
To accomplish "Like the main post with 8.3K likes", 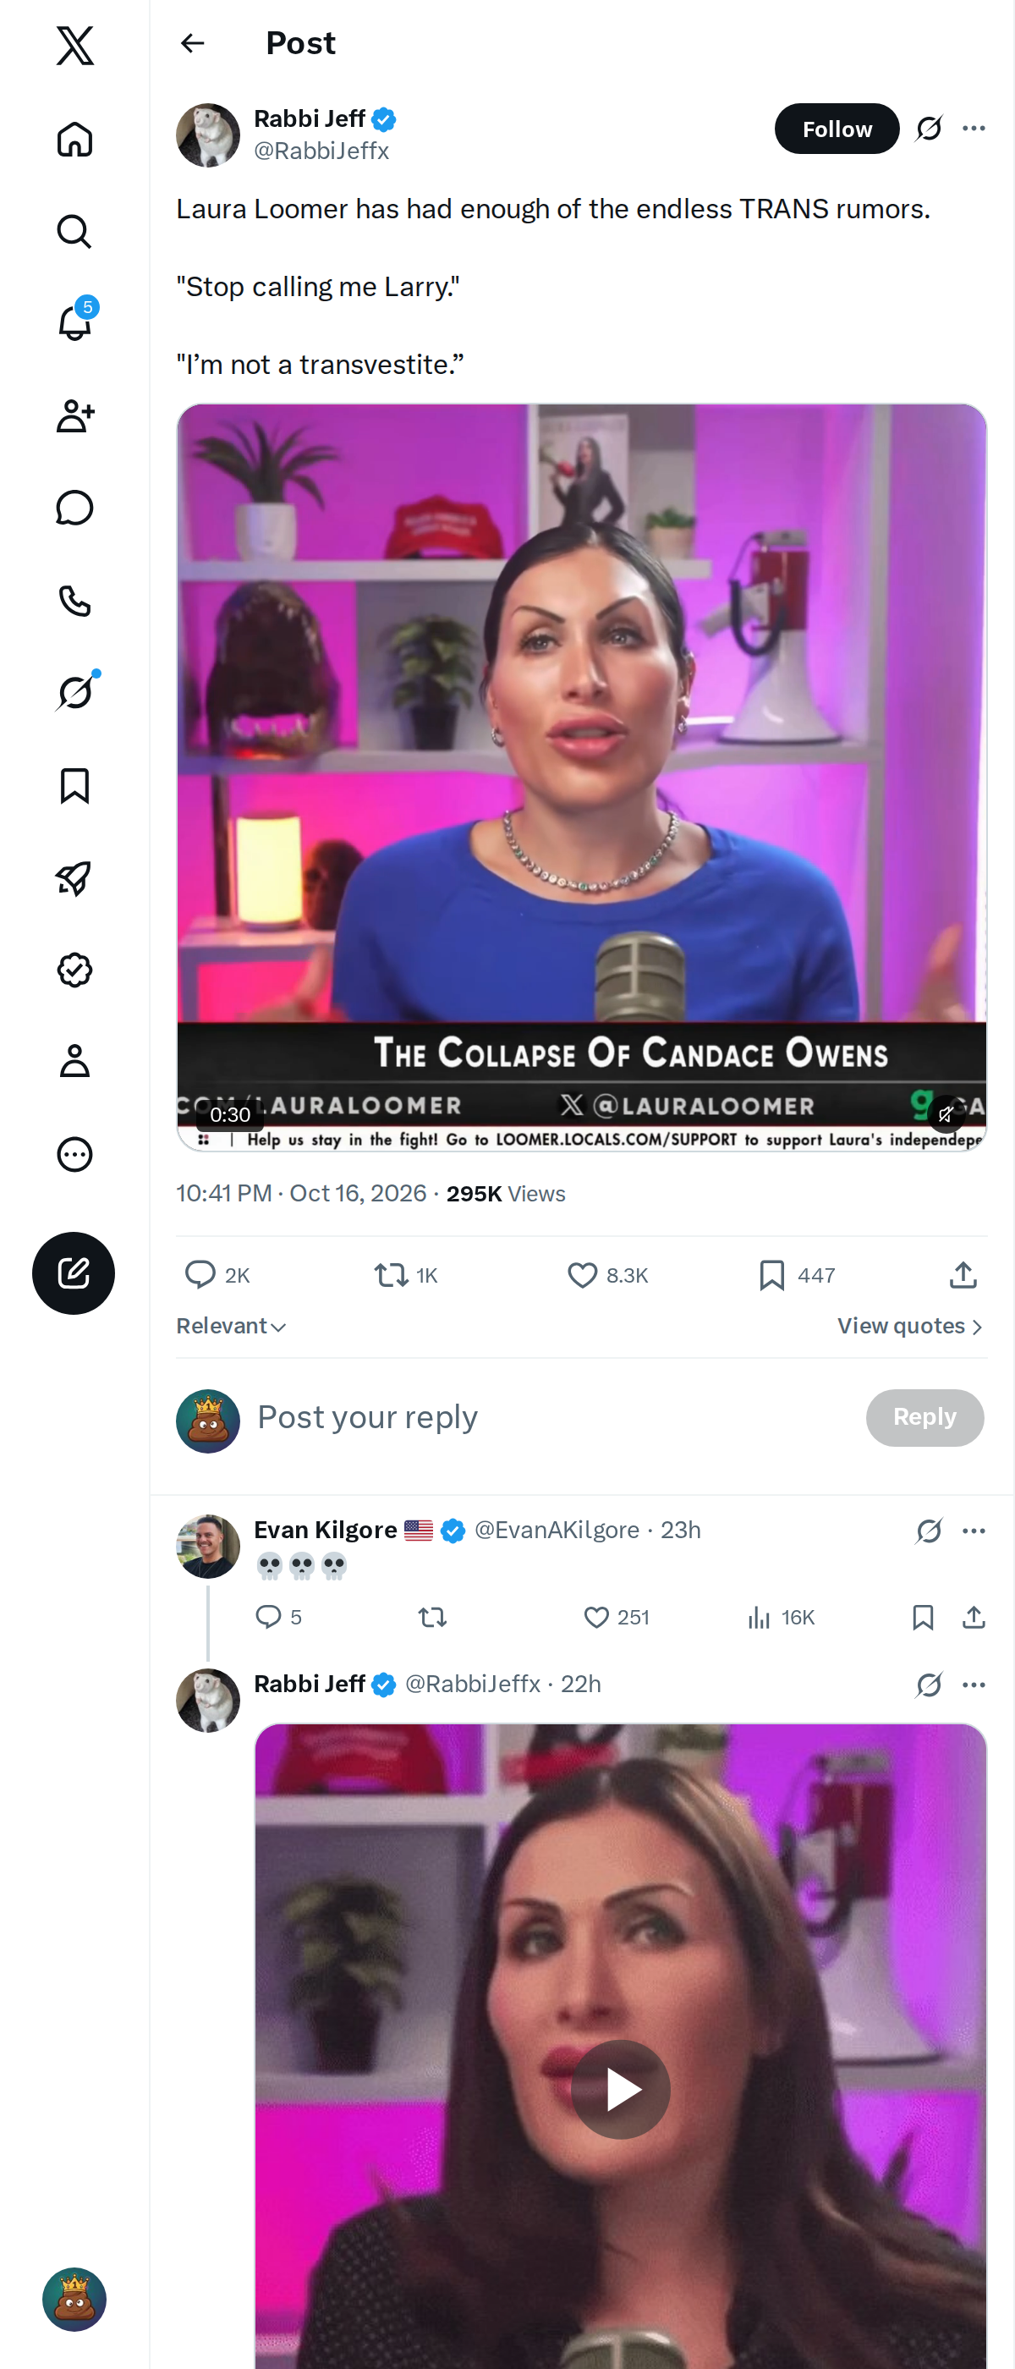I will coord(582,1275).
